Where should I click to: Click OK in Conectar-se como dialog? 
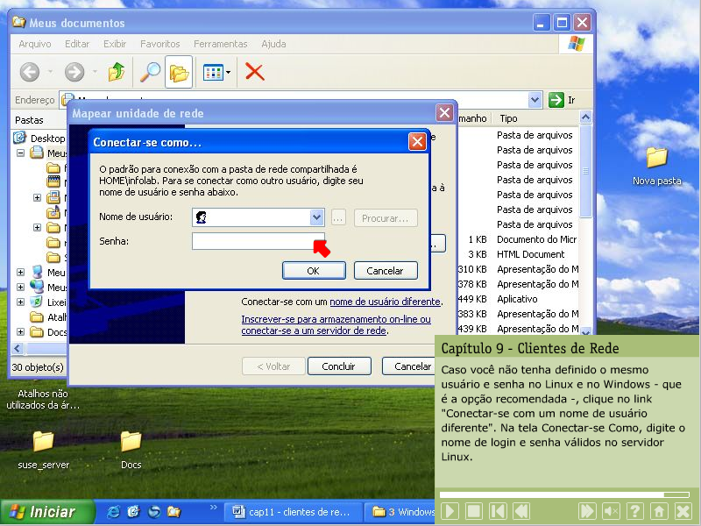click(313, 271)
